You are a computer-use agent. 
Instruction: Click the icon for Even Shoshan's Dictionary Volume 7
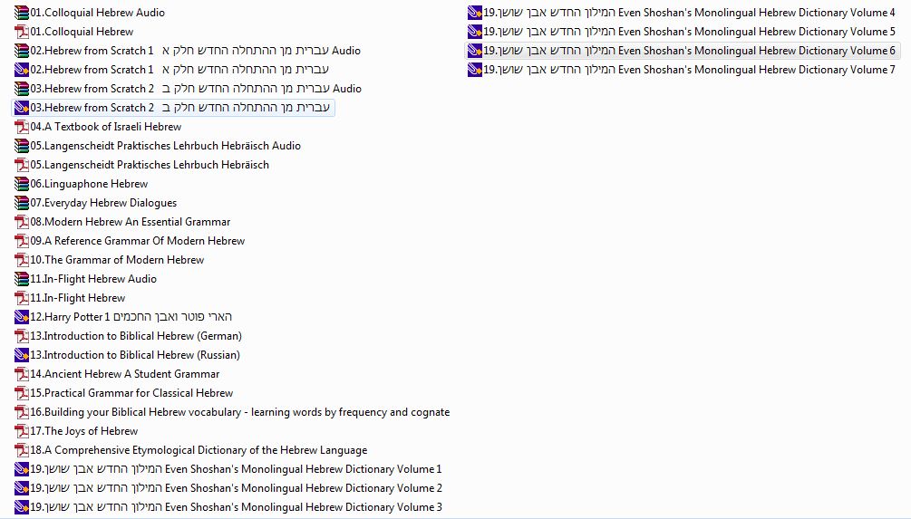(475, 70)
